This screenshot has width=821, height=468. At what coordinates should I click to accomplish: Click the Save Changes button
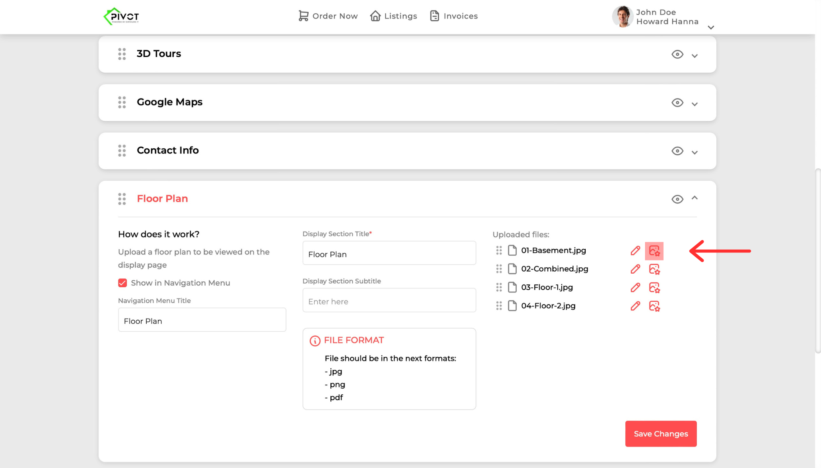[x=661, y=434]
